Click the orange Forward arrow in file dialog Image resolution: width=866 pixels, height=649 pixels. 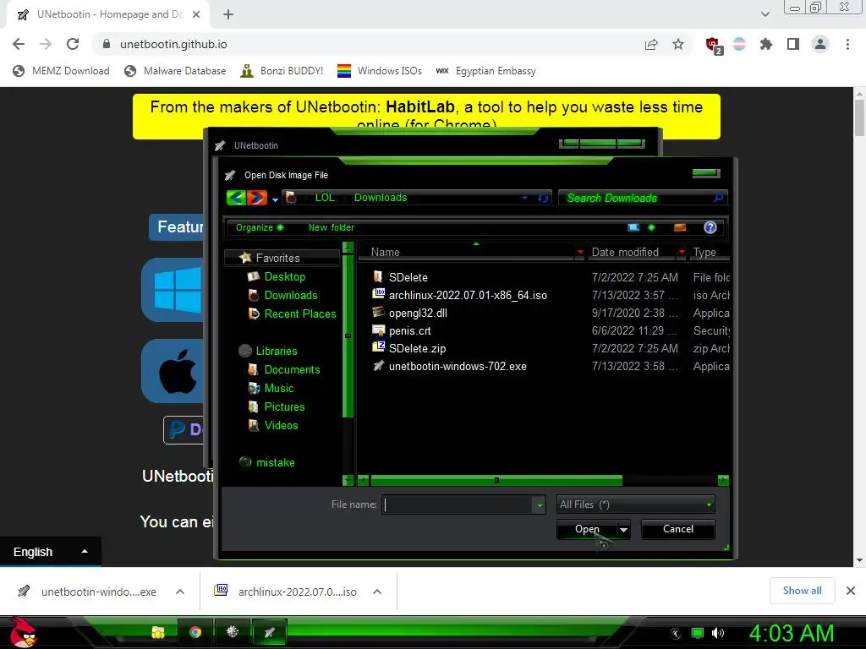click(x=257, y=198)
